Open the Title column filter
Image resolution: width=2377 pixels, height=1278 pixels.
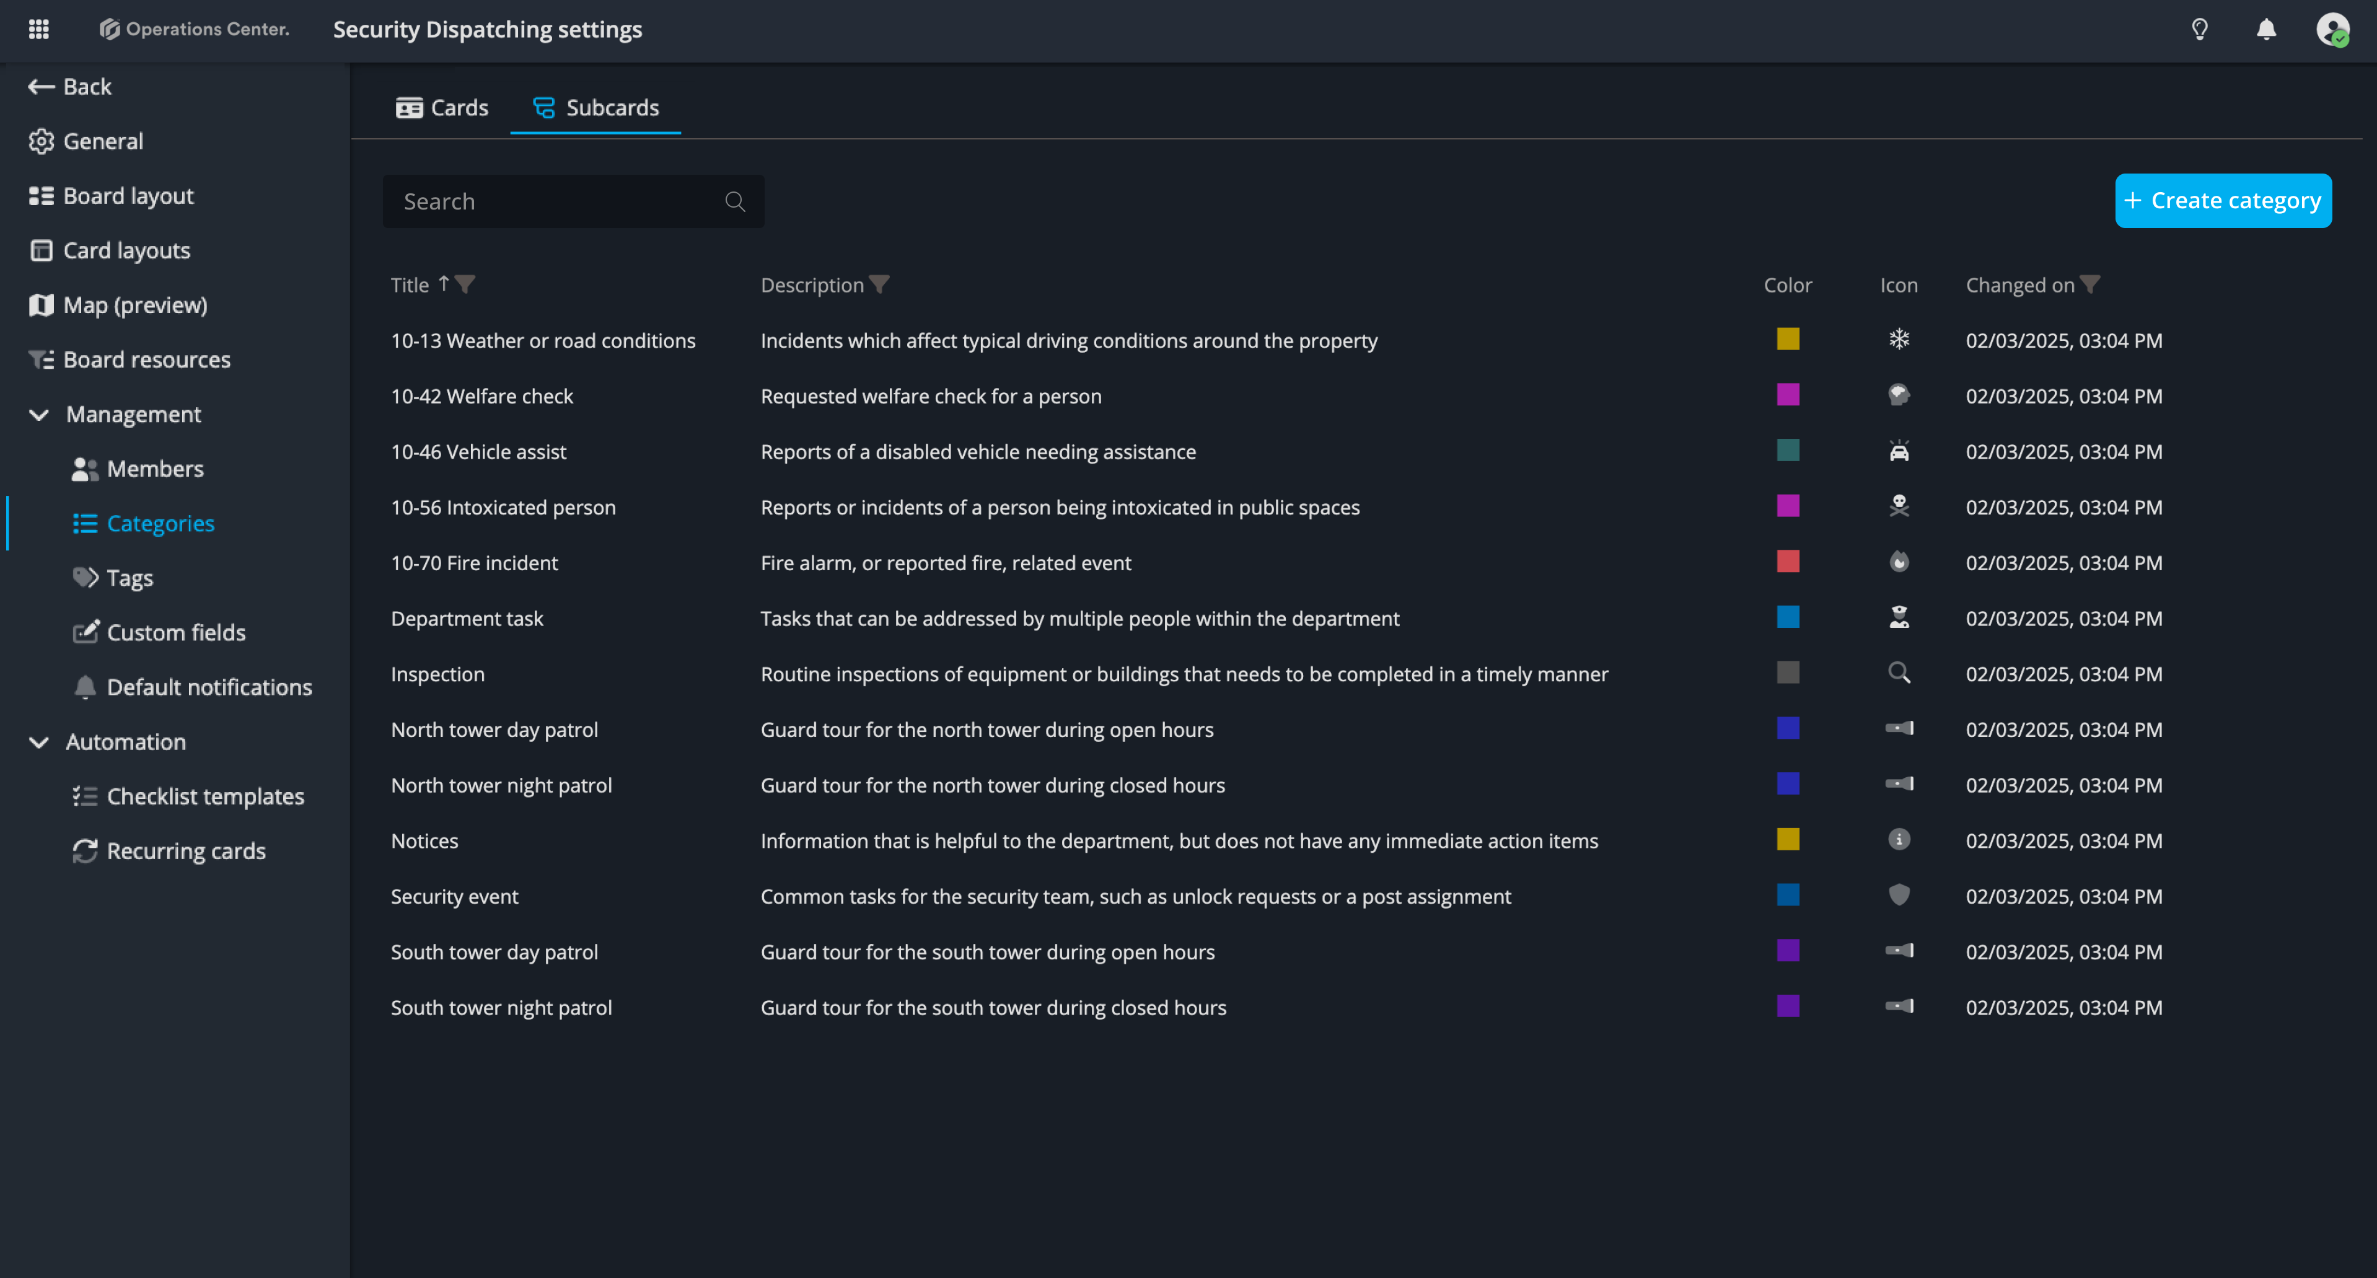466,284
